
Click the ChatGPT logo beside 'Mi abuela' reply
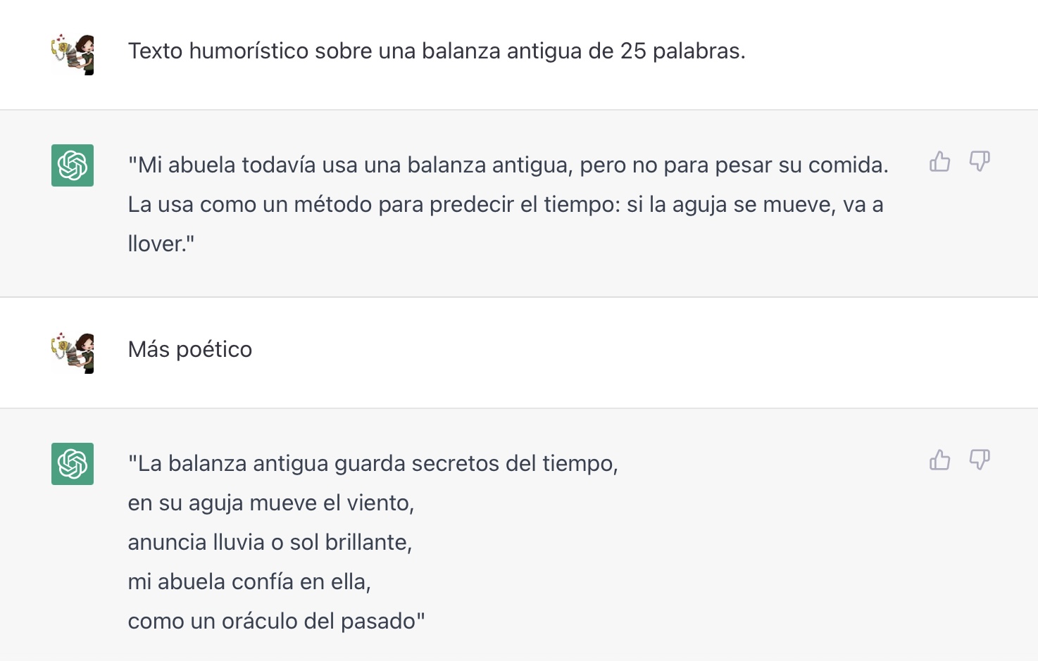pyautogui.click(x=73, y=165)
